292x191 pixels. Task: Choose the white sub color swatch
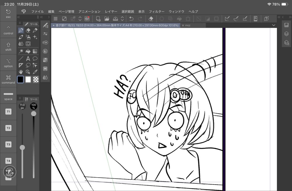pos(28,80)
